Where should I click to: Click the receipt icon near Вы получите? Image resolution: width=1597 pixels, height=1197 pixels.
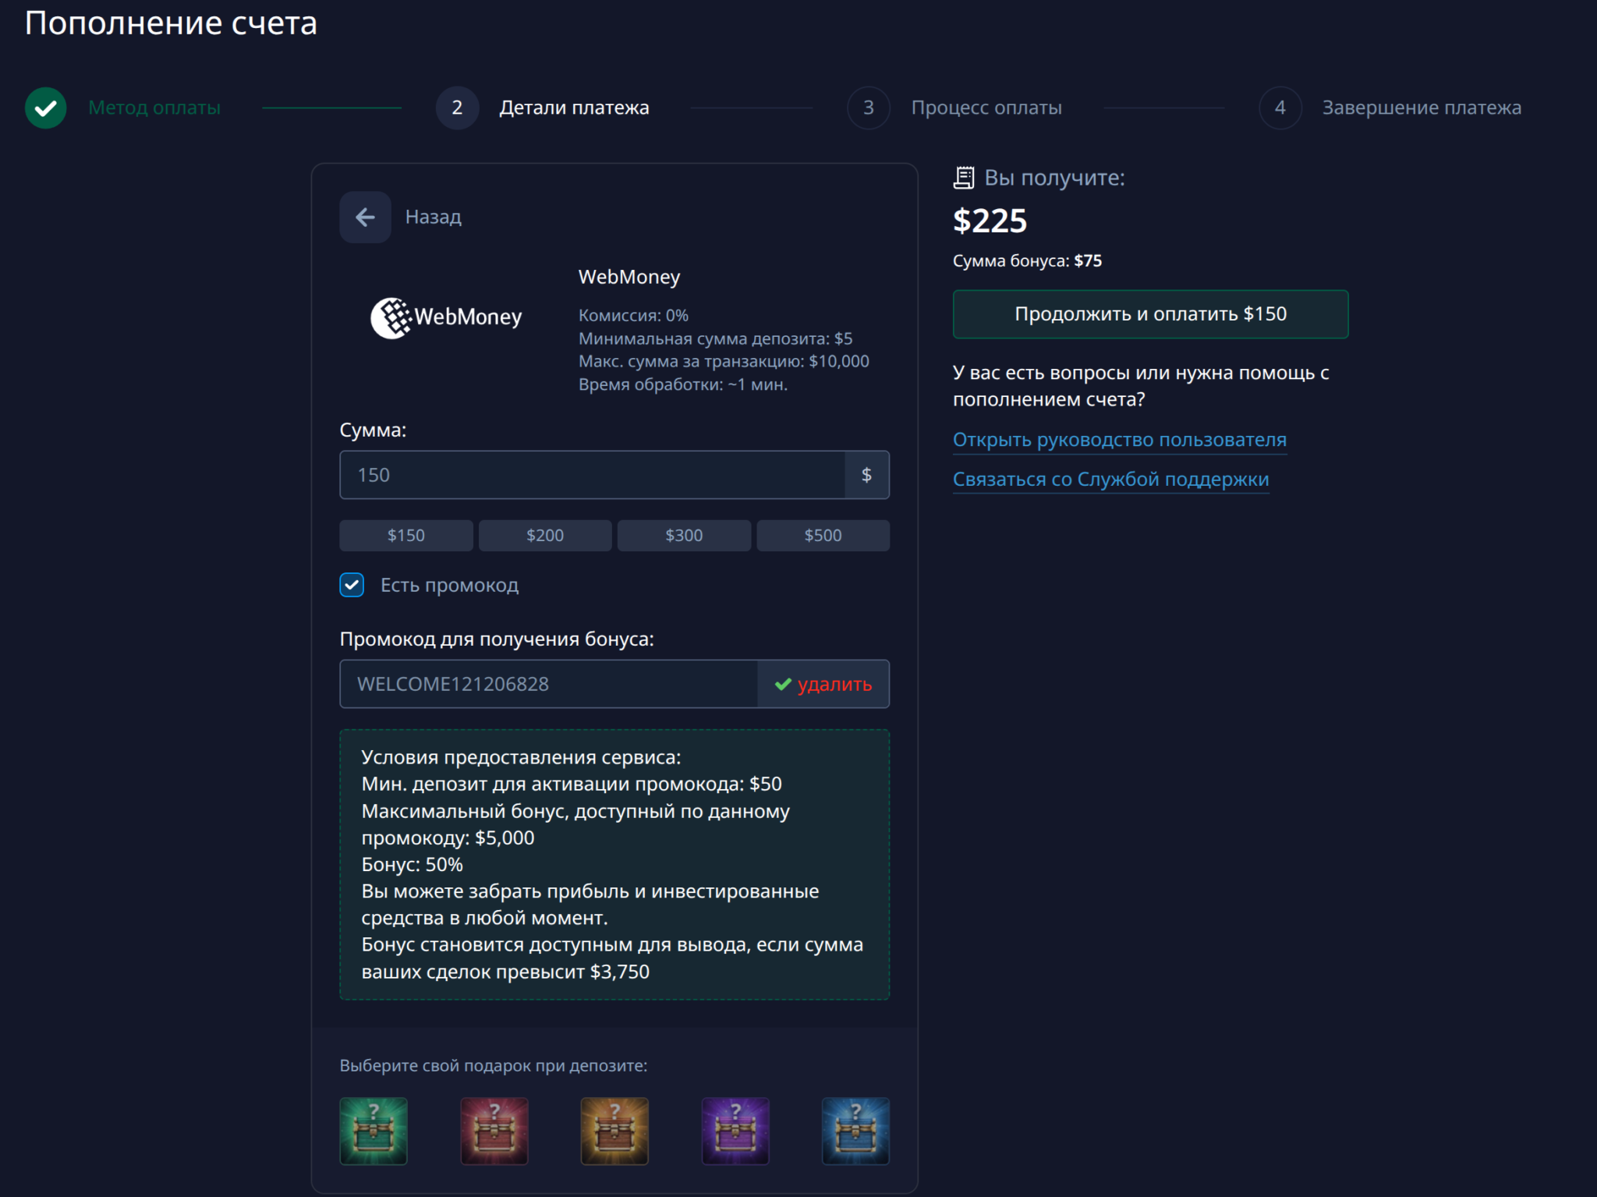[964, 178]
